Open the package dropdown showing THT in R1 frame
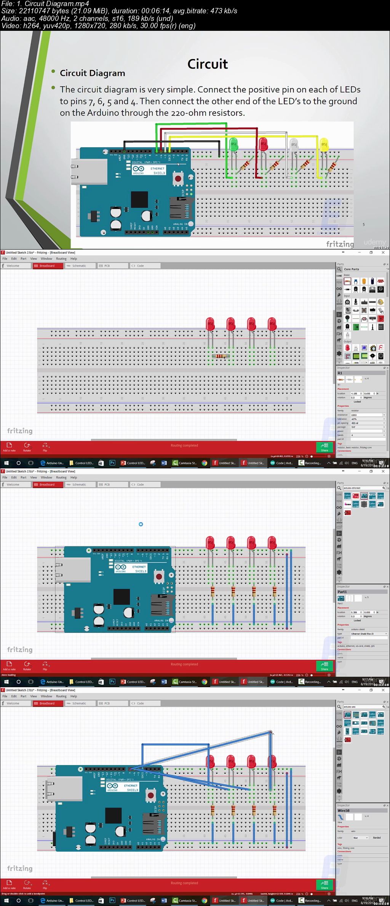 coord(368,427)
